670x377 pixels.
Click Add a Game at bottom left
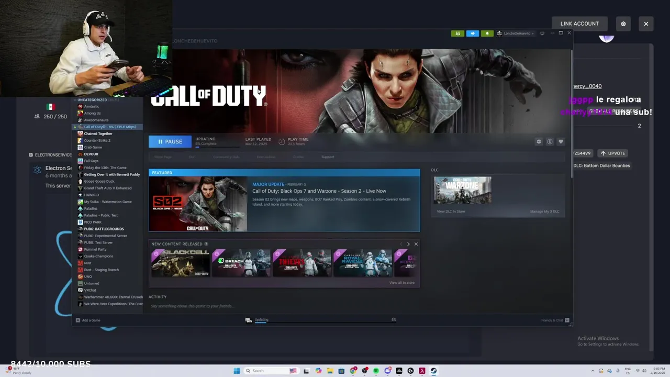[88, 320]
